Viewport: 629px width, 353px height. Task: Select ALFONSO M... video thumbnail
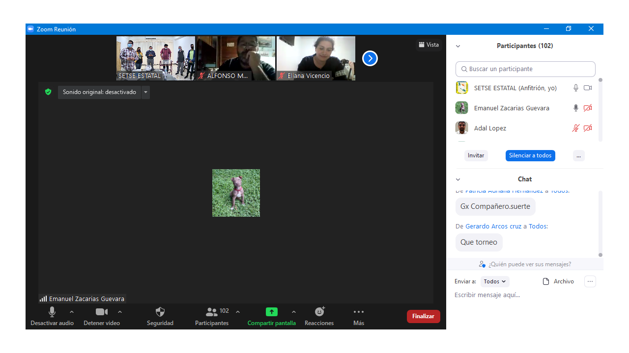[x=236, y=58]
